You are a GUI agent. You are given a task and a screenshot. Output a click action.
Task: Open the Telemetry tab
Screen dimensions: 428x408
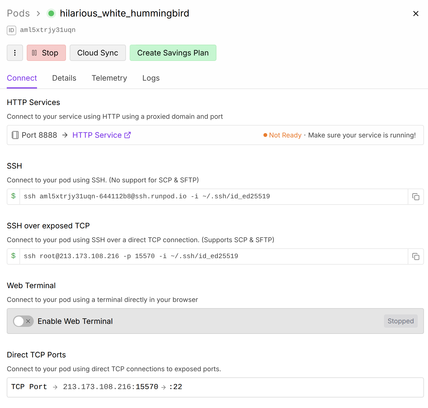[109, 78]
